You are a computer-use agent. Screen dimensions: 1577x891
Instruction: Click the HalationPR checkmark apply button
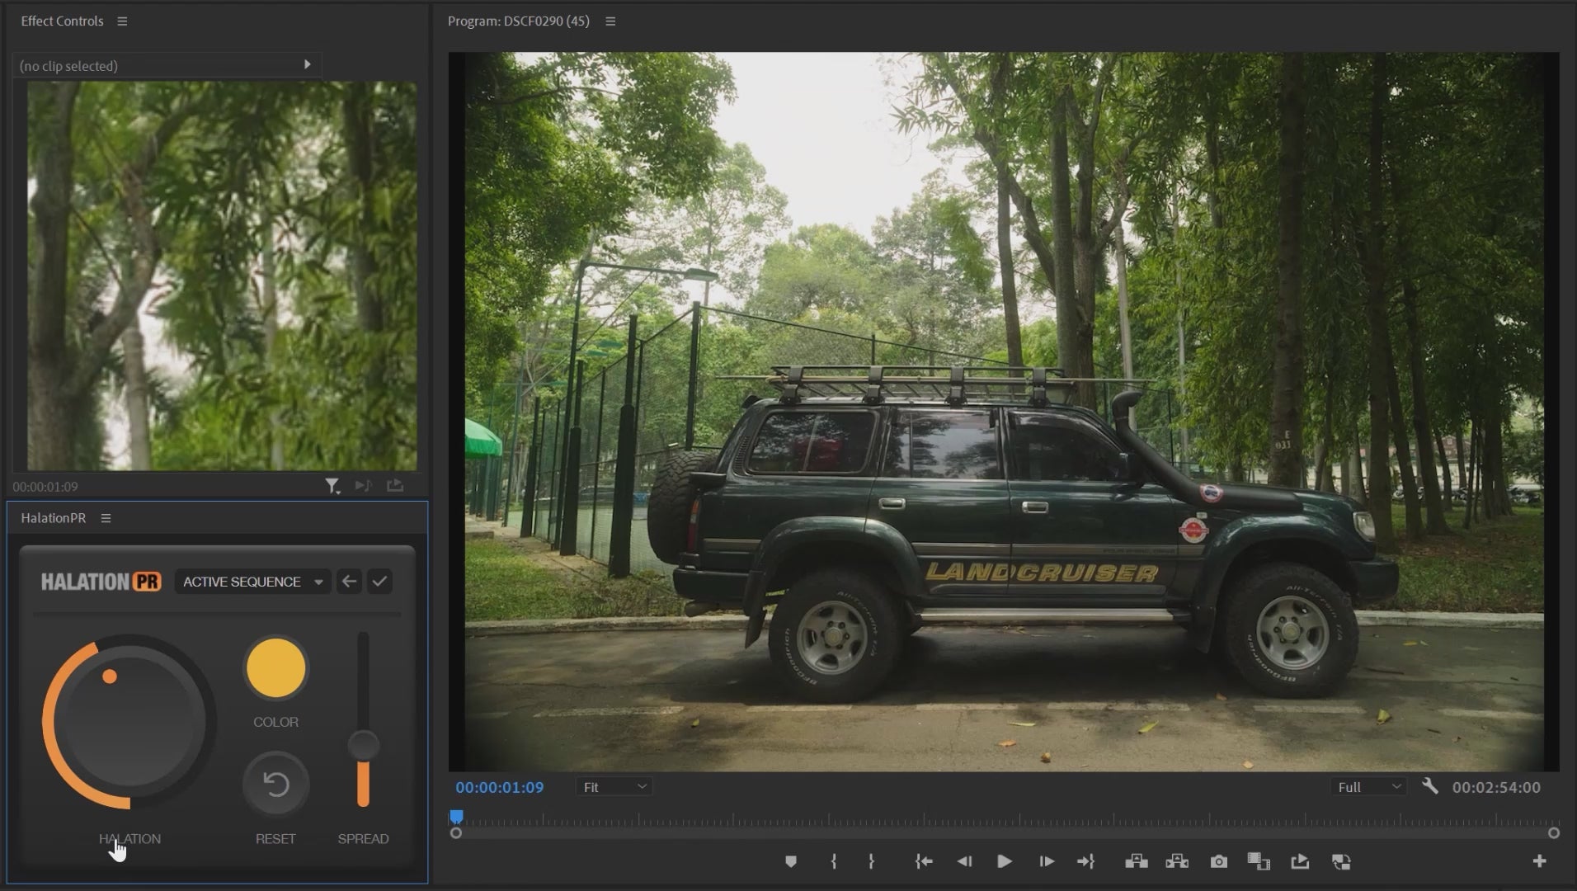[379, 582]
